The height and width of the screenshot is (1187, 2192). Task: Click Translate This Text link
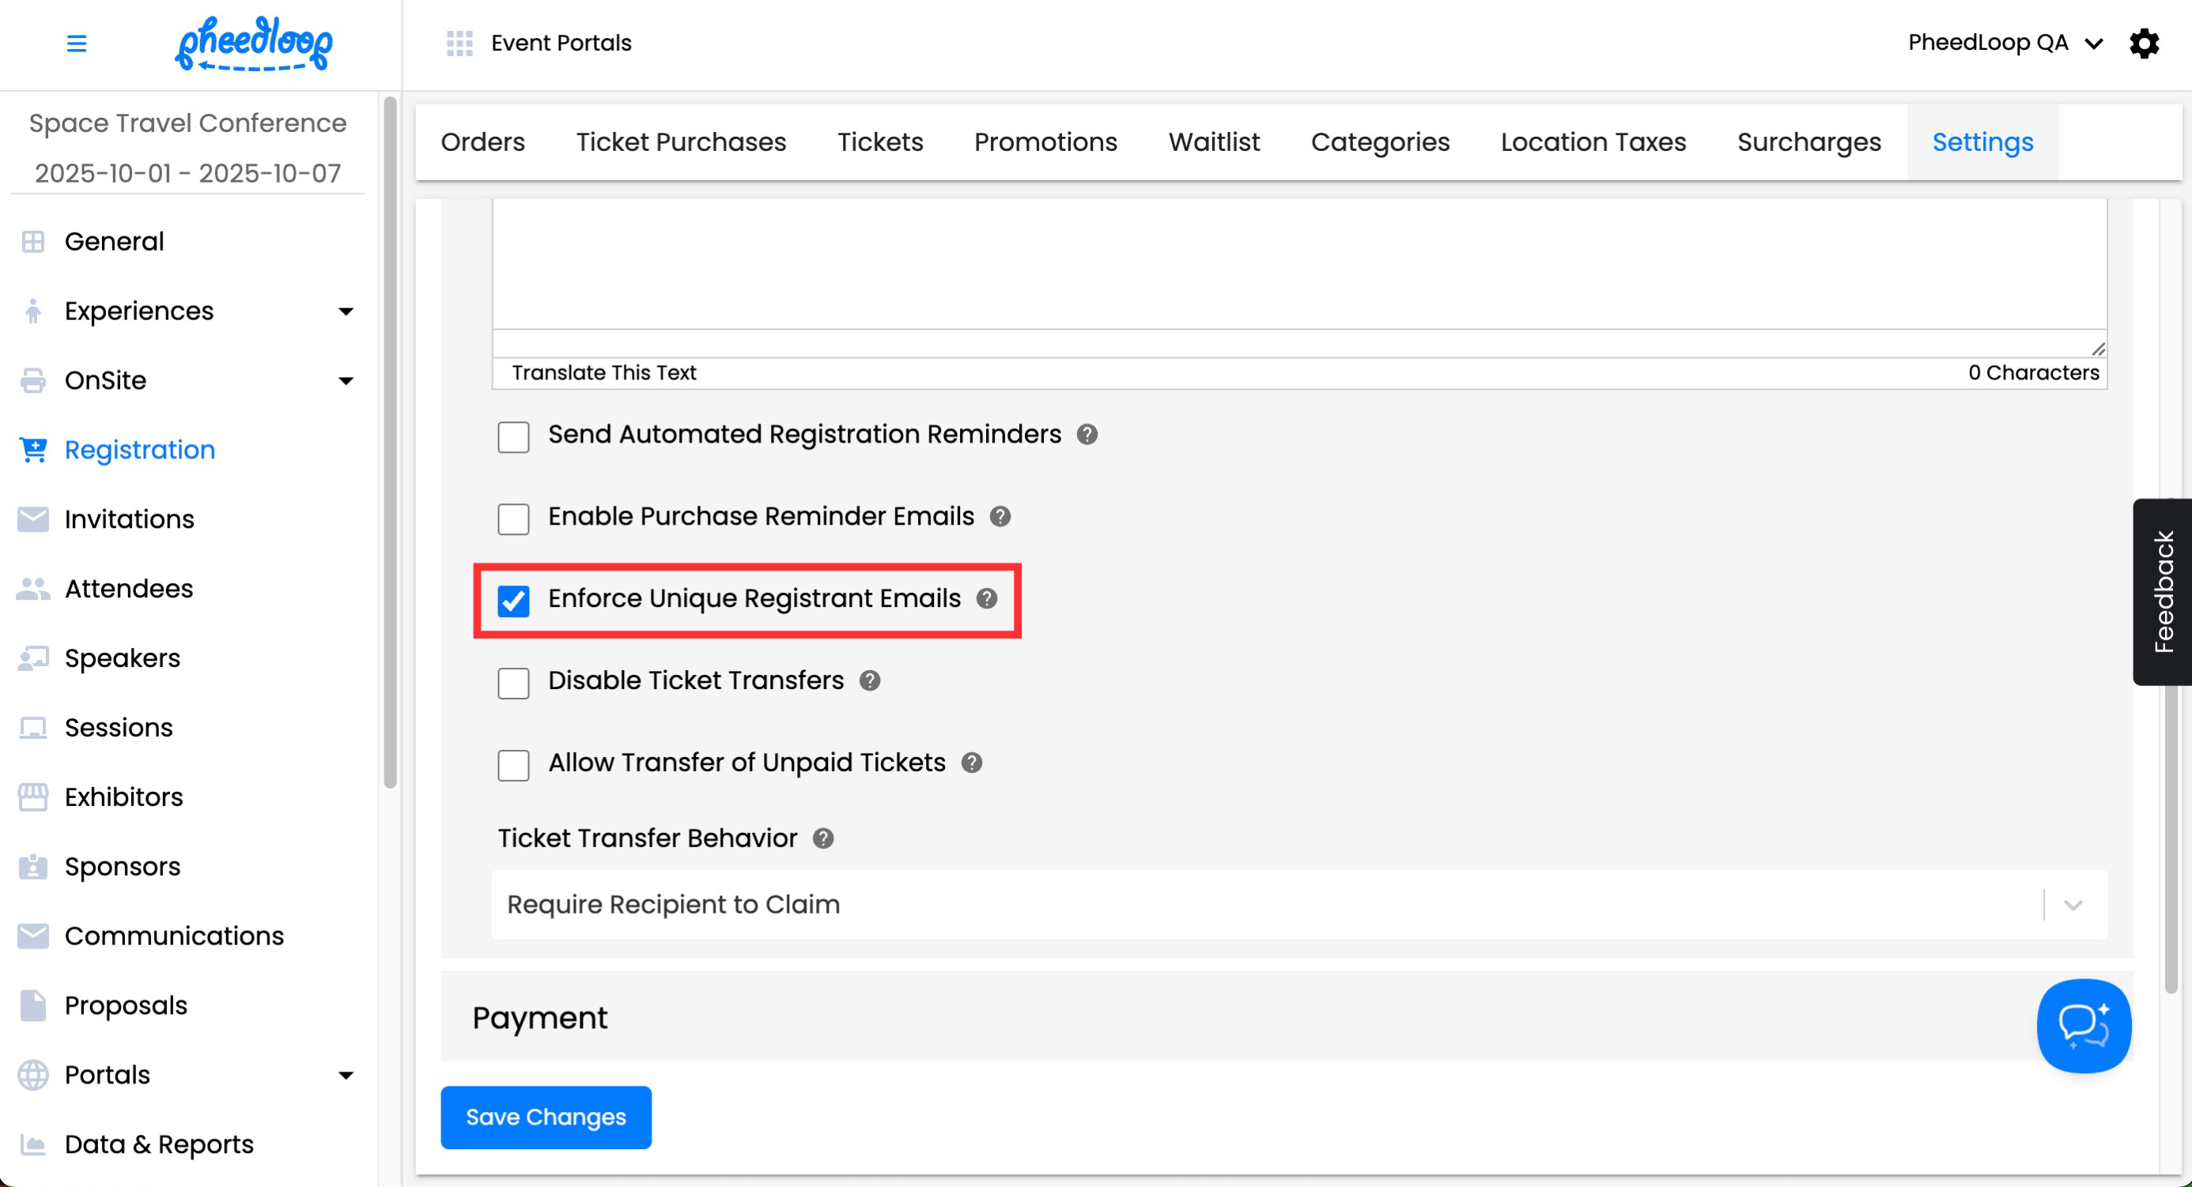click(x=603, y=372)
